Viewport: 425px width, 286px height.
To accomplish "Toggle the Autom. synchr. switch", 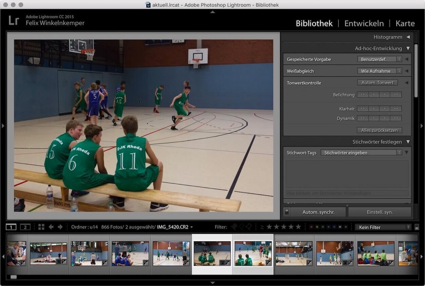I will click(x=287, y=212).
